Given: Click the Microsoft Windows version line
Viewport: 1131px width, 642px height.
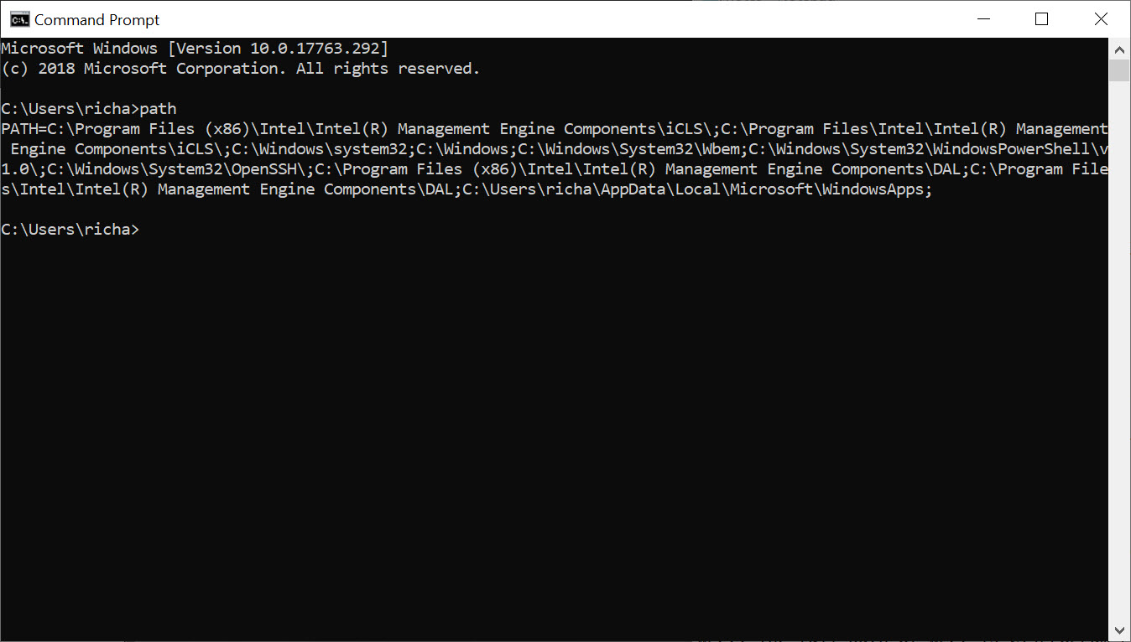Looking at the screenshot, I should pyautogui.click(x=193, y=48).
